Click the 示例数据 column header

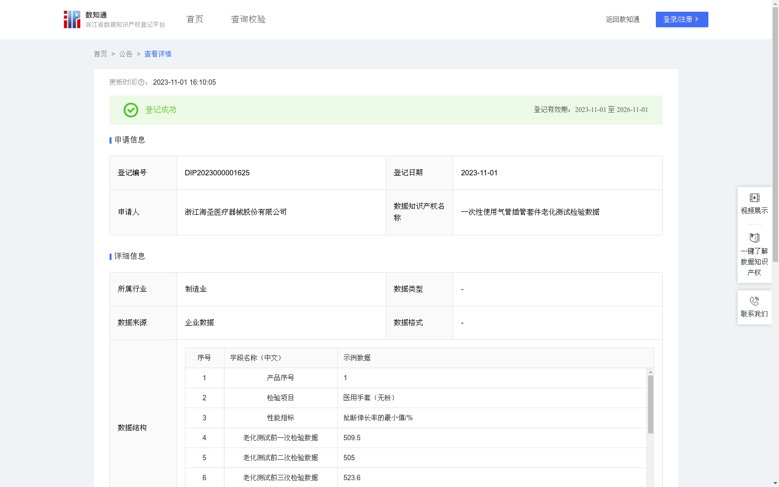coord(496,358)
